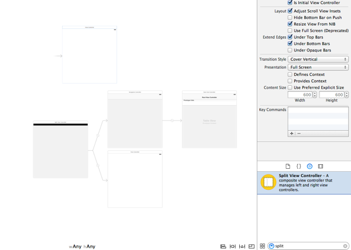
Task: Open the Transition Style dropdown
Action: [x=318, y=60]
